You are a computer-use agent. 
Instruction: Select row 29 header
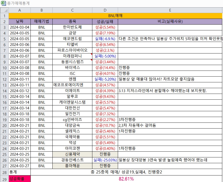(5, 179)
